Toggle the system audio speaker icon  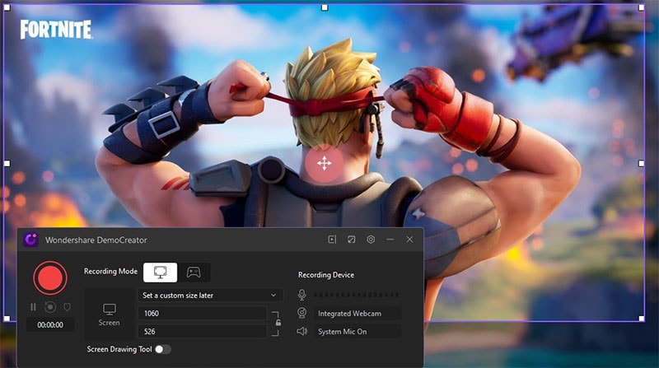click(301, 332)
